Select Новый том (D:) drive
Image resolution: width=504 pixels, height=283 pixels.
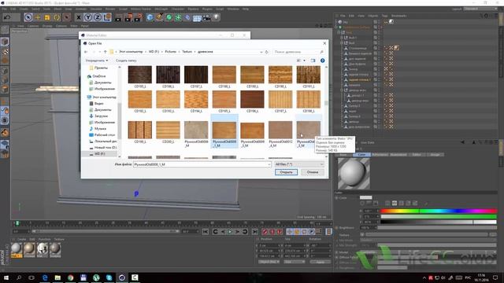pos(102,147)
